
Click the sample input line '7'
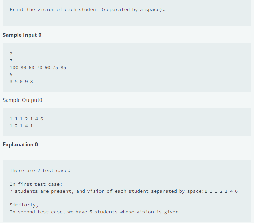11,61
